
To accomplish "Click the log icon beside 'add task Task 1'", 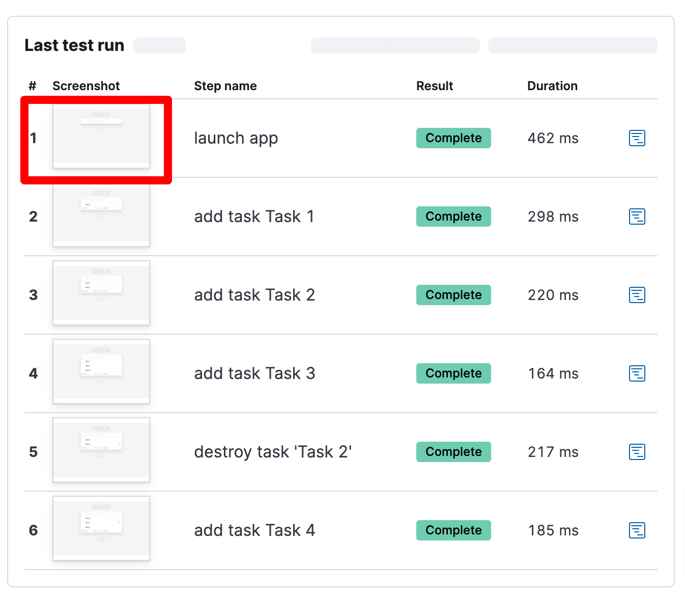I will pyautogui.click(x=637, y=216).
